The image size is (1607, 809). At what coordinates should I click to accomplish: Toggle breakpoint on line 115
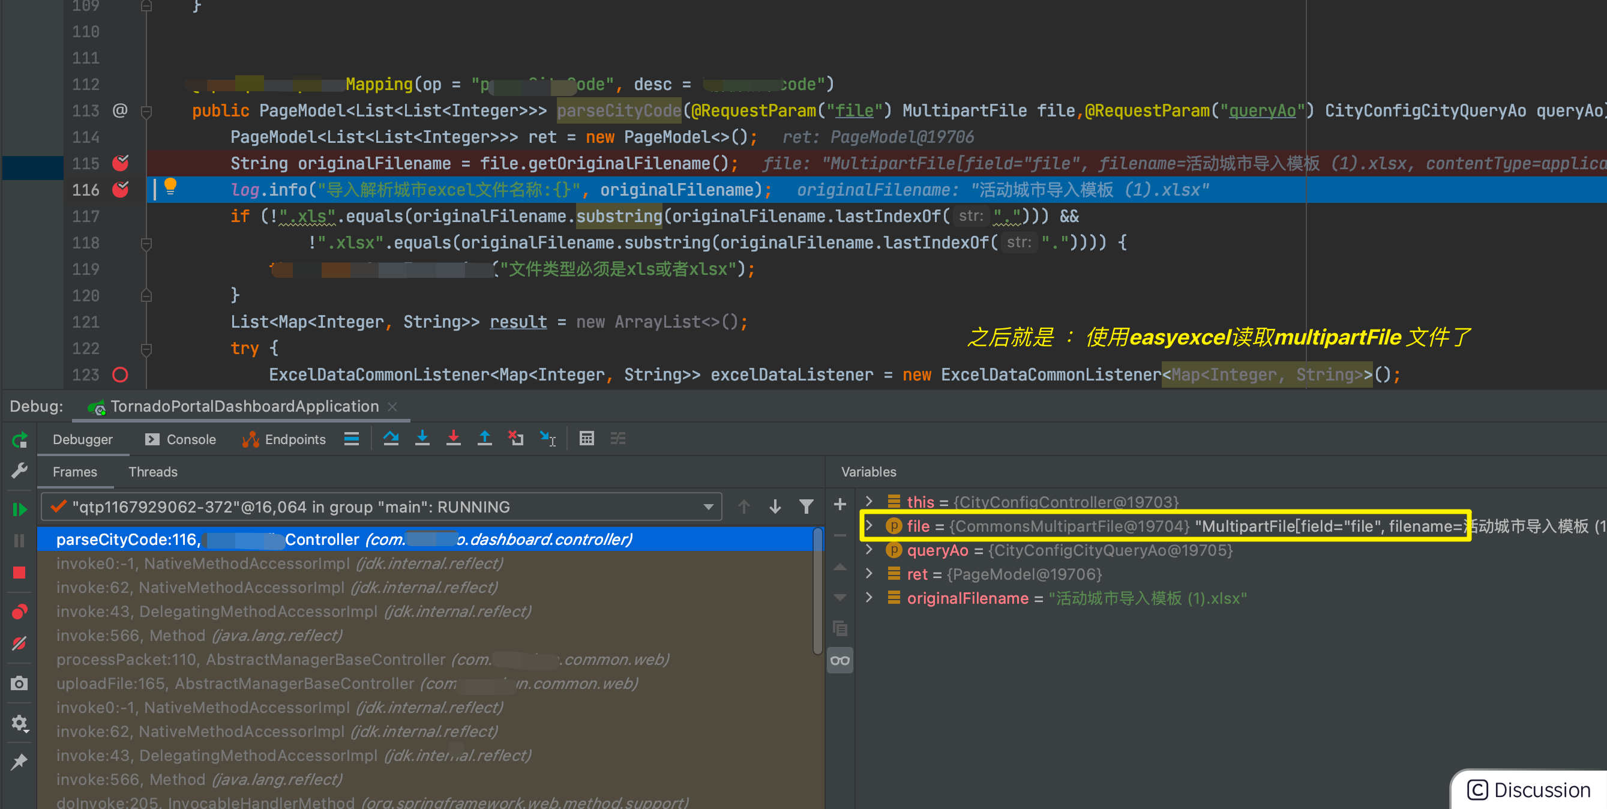click(121, 163)
